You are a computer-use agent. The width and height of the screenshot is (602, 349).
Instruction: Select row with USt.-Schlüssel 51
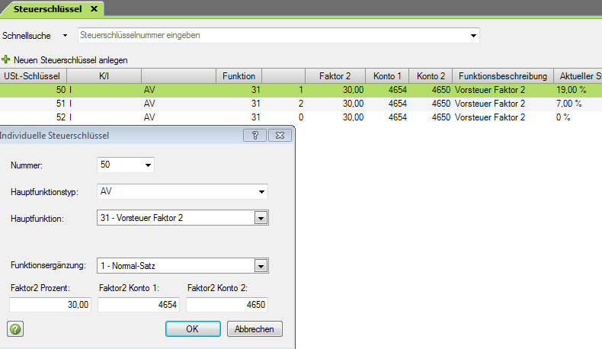[301, 104]
